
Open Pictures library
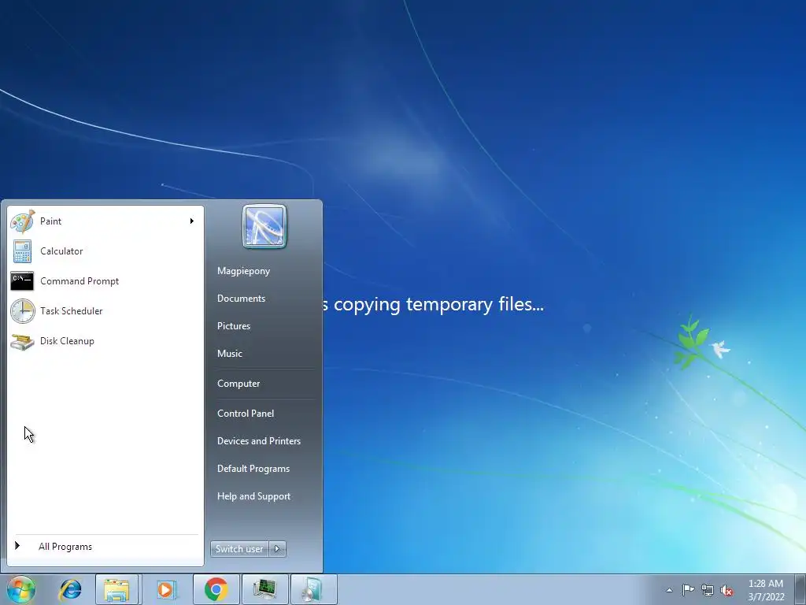click(x=234, y=326)
